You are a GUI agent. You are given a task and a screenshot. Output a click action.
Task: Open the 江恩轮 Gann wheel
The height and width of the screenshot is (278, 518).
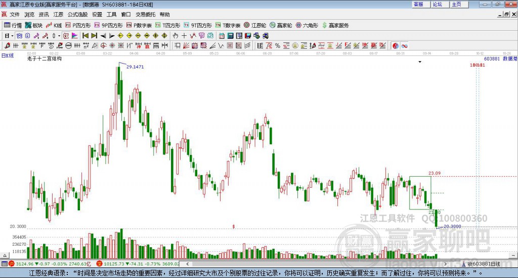click(255, 25)
